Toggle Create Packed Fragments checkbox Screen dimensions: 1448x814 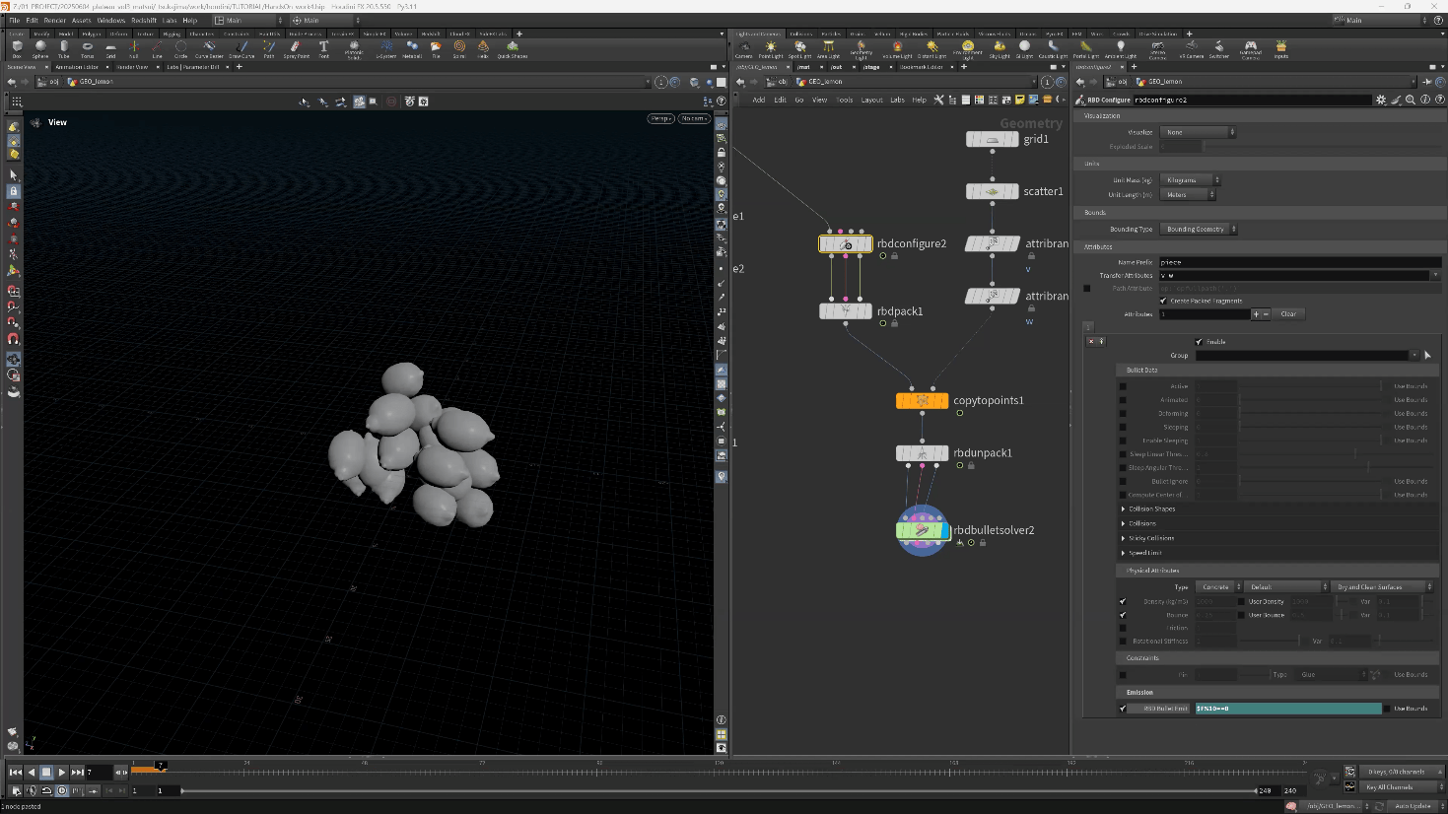[x=1163, y=301]
